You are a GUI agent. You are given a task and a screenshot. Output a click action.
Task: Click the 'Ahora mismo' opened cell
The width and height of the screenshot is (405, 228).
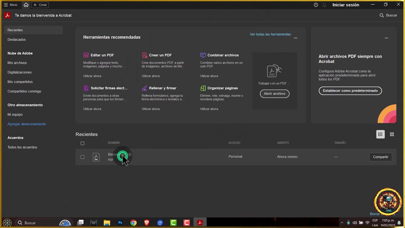click(x=287, y=157)
